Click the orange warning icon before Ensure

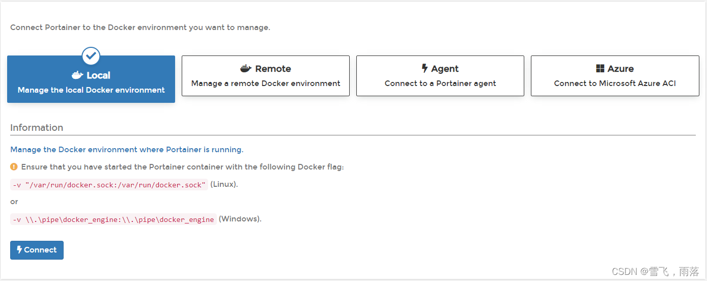(14, 166)
